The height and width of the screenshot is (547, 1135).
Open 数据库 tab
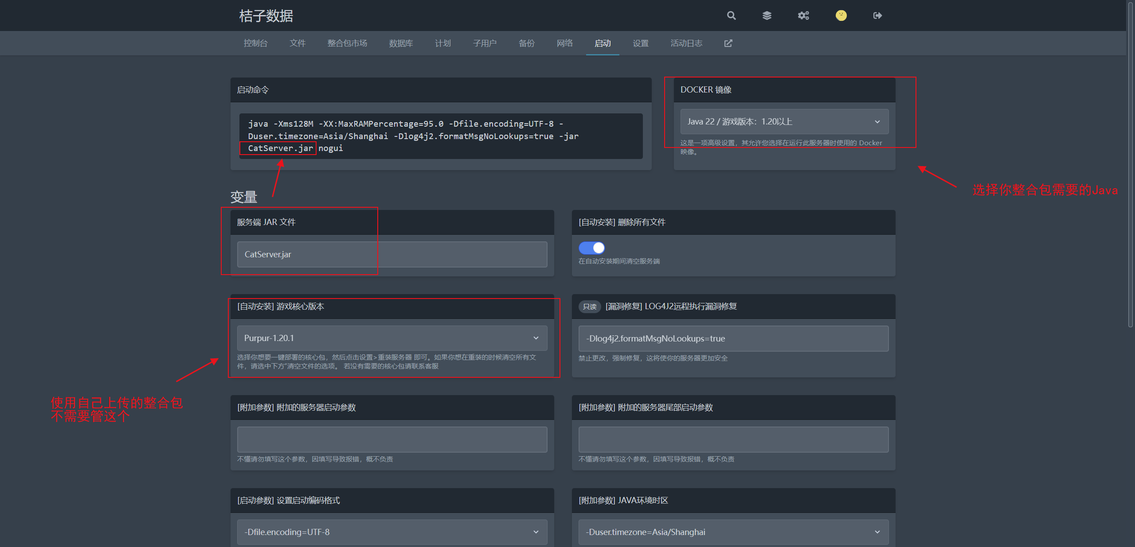pos(401,43)
